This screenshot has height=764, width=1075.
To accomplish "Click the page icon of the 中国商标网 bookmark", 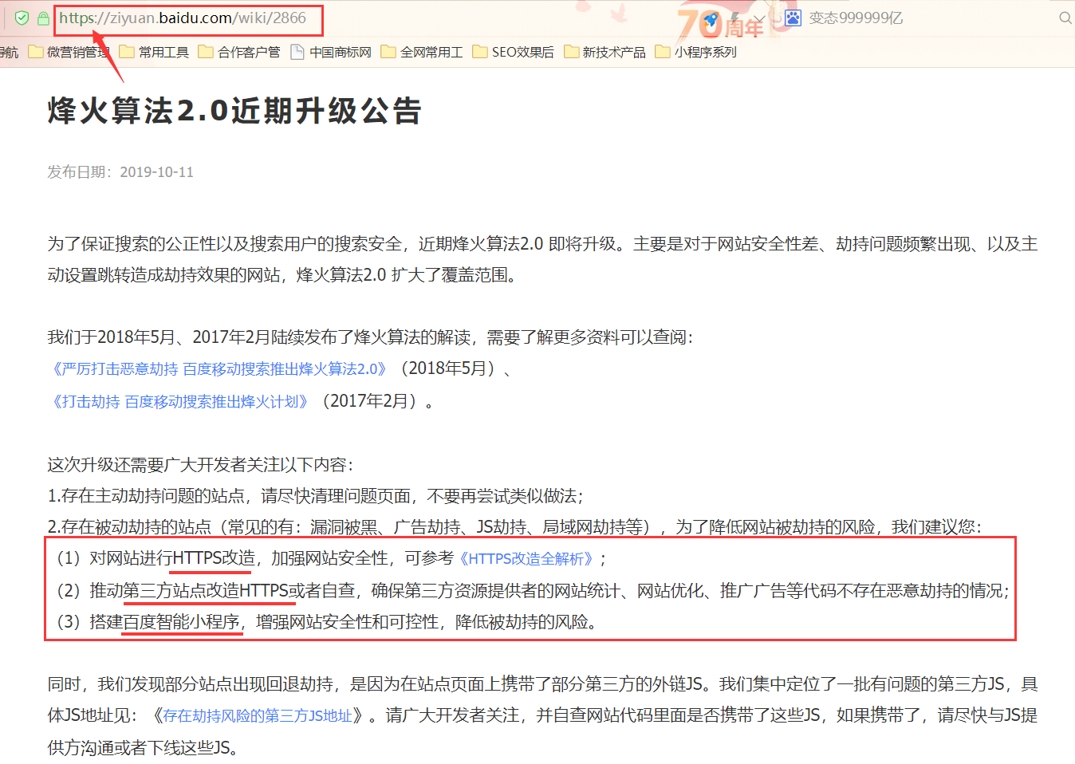I will (x=297, y=52).
